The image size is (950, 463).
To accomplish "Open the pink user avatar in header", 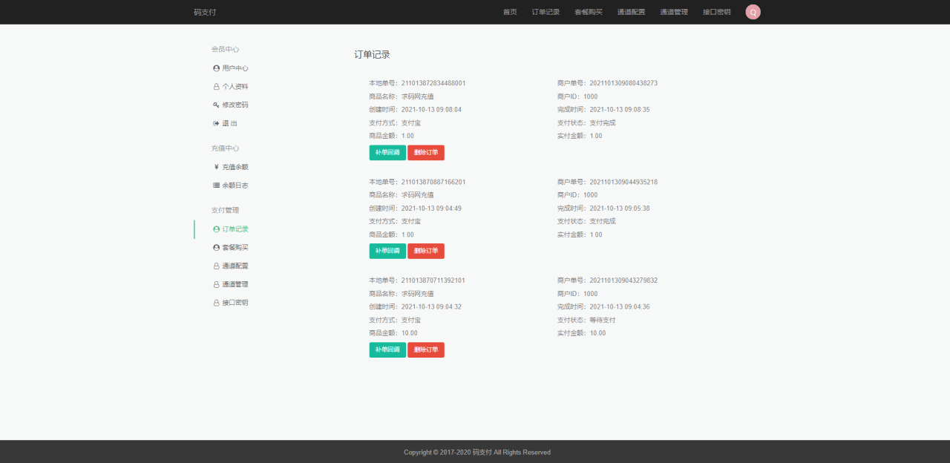I will [753, 12].
